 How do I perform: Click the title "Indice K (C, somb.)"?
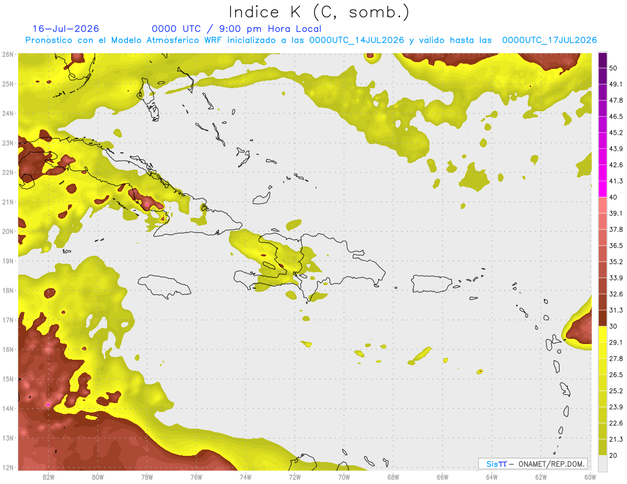319,11
